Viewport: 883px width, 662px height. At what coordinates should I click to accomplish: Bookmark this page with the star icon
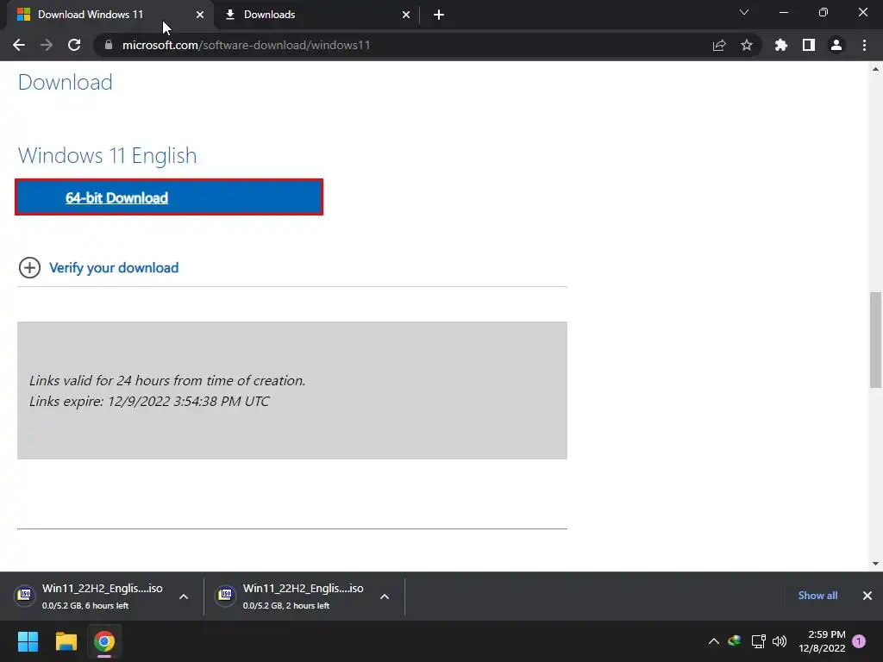(747, 45)
